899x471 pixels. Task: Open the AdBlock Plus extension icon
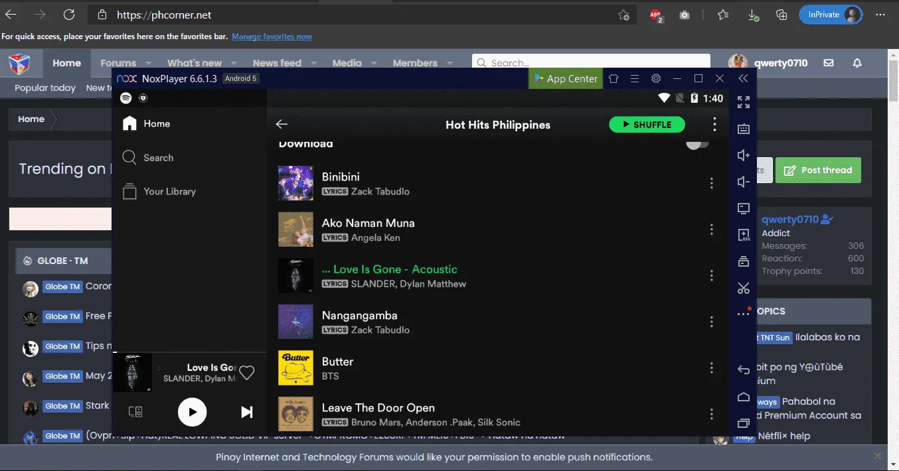656,15
